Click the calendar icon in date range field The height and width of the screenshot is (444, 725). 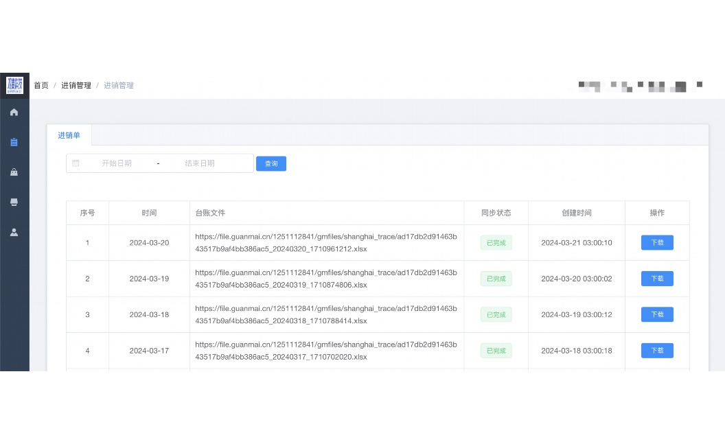[76, 163]
